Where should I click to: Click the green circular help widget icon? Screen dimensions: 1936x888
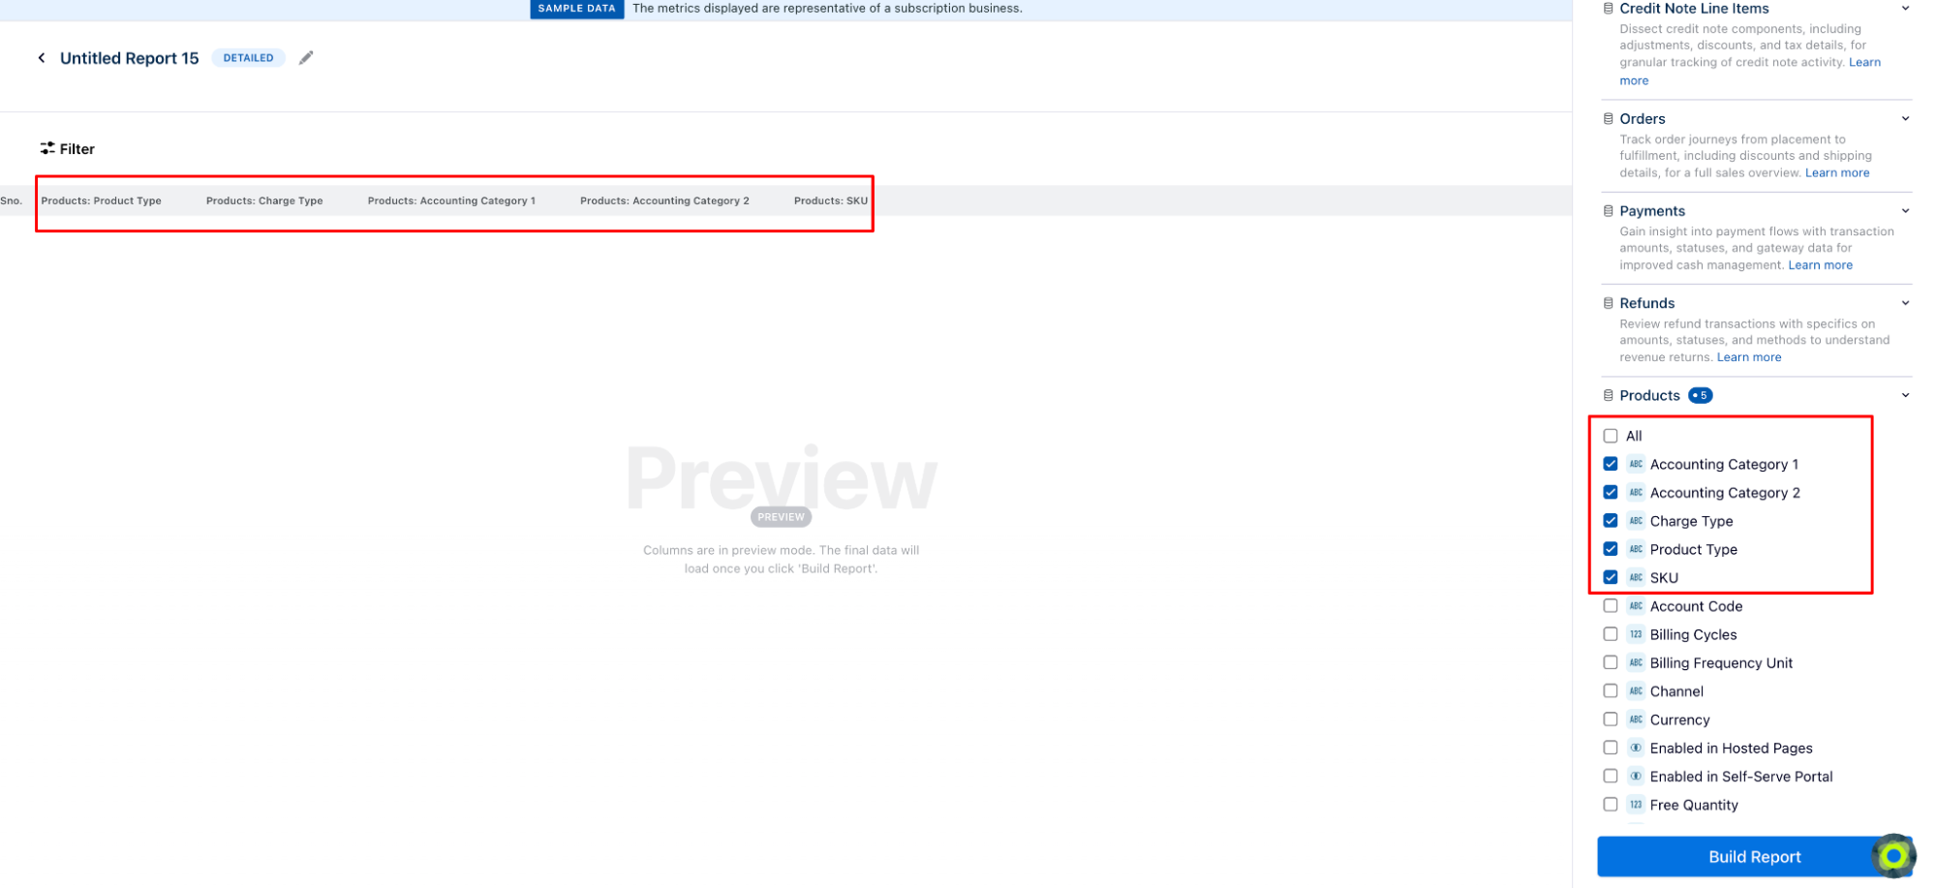tap(1892, 856)
